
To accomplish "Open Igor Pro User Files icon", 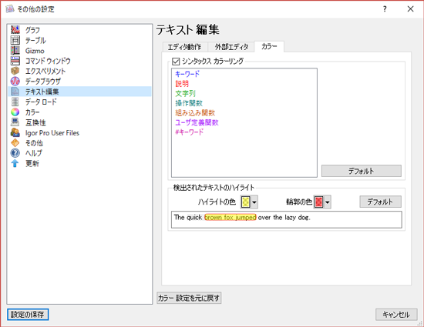I will pos(15,132).
